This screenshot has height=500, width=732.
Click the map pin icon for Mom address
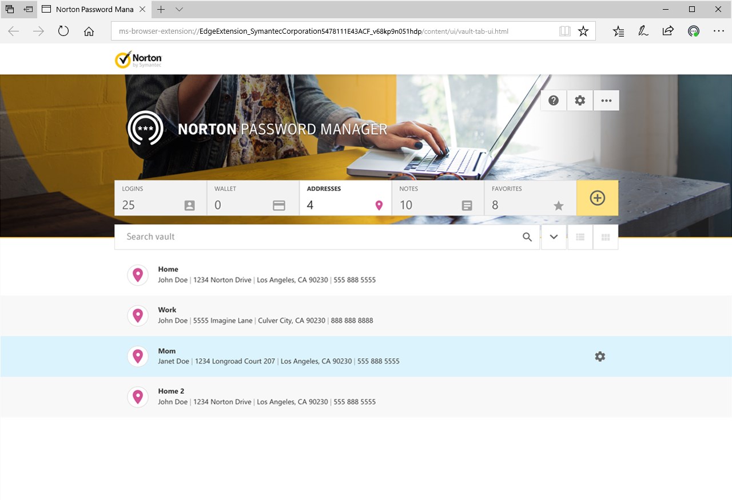pyautogui.click(x=138, y=356)
